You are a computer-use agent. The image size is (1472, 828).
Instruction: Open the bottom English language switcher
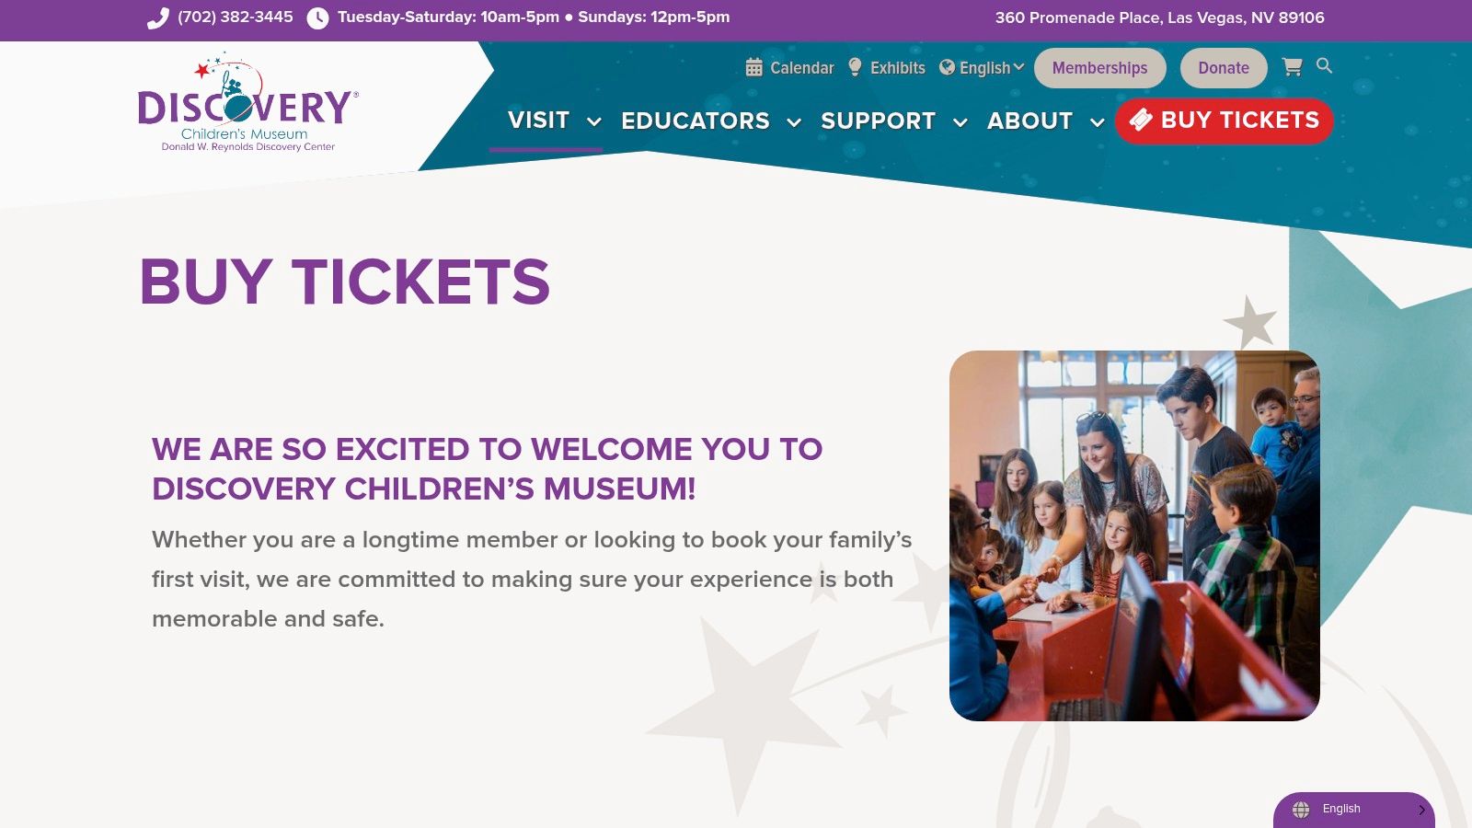coord(1353,810)
